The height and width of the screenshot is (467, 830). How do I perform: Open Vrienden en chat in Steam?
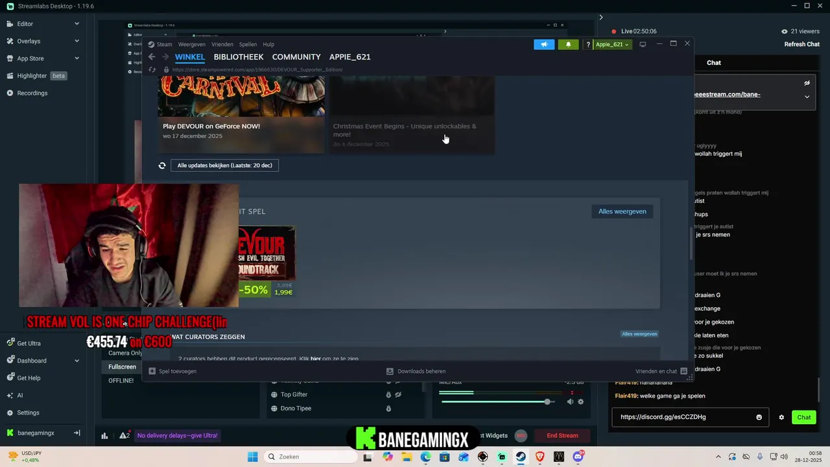pyautogui.click(x=661, y=371)
